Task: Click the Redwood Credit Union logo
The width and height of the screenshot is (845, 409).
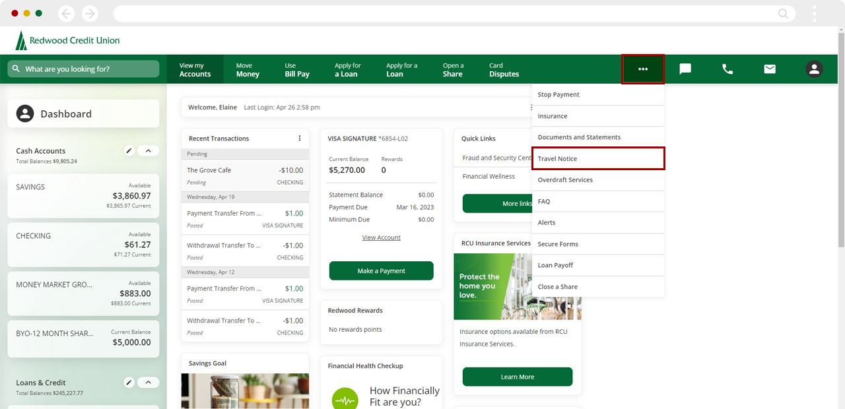Action: (x=67, y=40)
